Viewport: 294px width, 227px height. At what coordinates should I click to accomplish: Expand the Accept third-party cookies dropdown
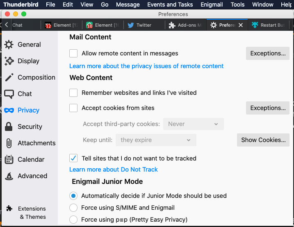tap(193, 124)
